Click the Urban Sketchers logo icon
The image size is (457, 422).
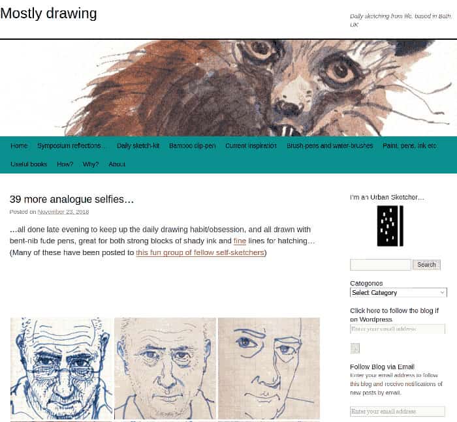pos(390,226)
